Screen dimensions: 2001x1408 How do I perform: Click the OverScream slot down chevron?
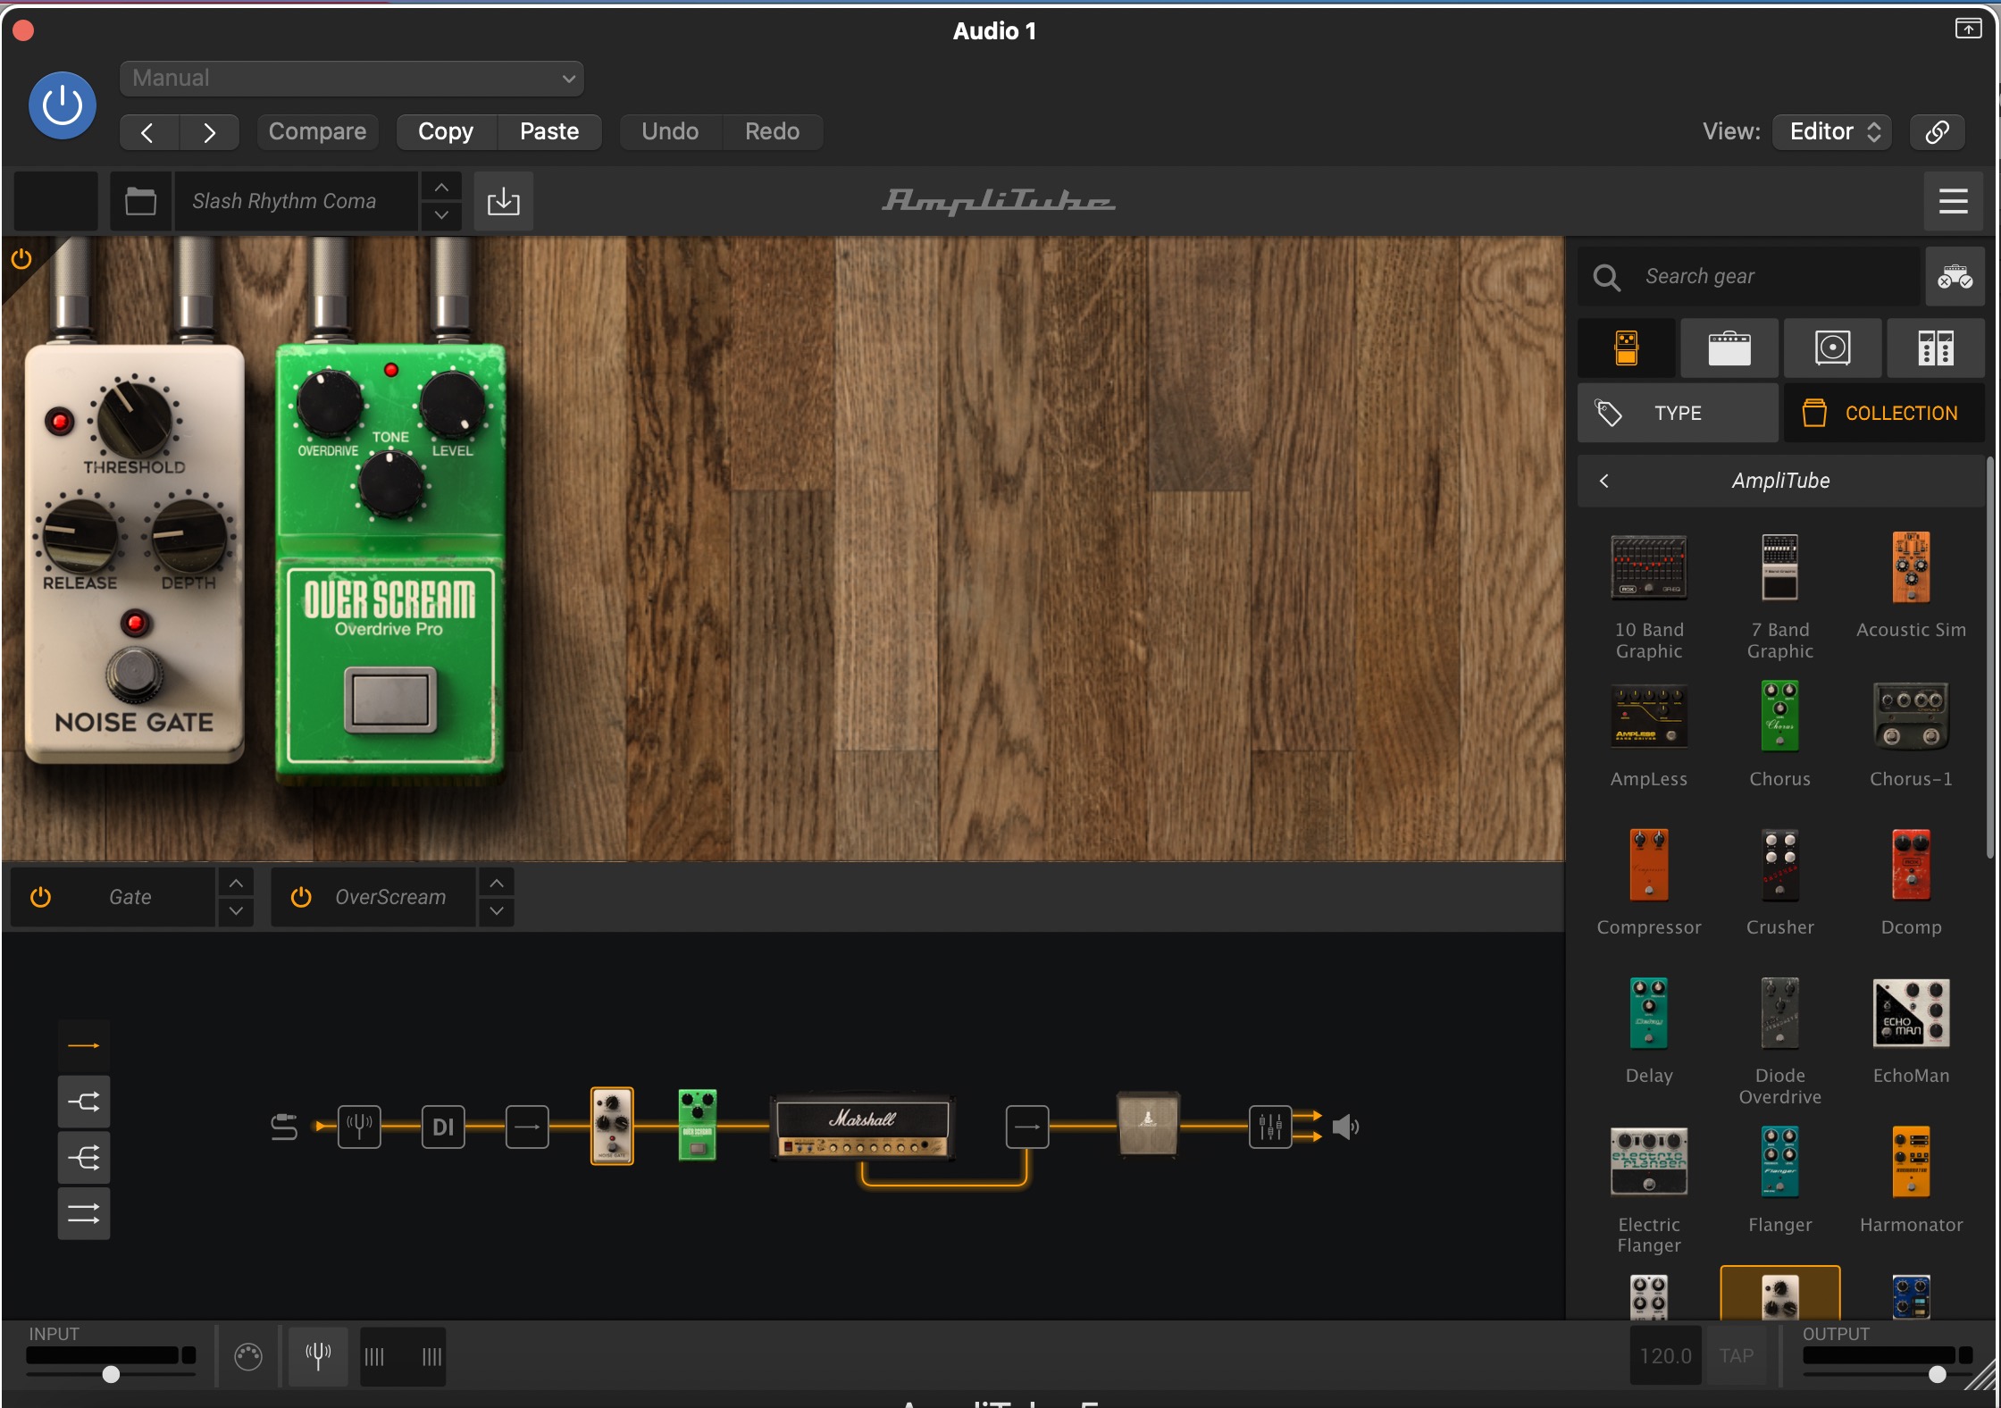497,911
